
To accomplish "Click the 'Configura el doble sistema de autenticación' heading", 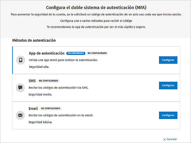I will (x=96, y=8).
